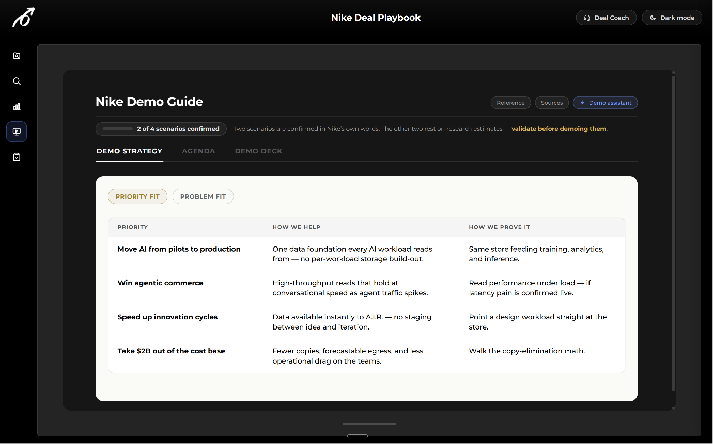Select the Priority Fit filter pill
Screen dimensions: 713x444
(x=137, y=196)
